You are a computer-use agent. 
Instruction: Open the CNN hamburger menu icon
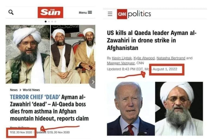110,14
